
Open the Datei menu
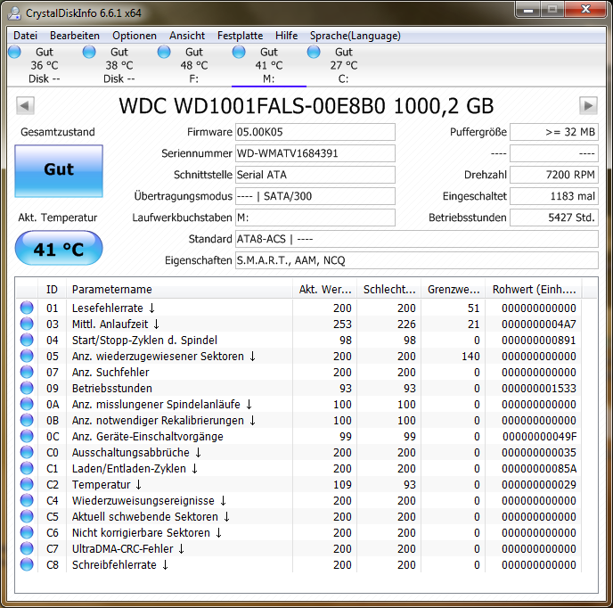[26, 36]
